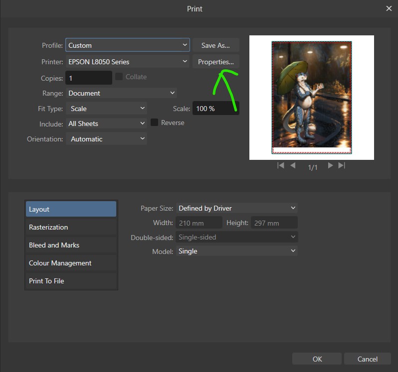398x372 pixels.
Task: Open the Profile dropdown
Action: pyautogui.click(x=128, y=45)
